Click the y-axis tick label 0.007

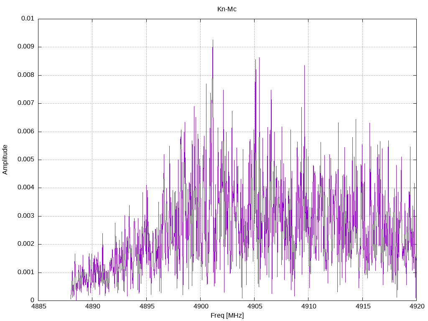click(26, 103)
